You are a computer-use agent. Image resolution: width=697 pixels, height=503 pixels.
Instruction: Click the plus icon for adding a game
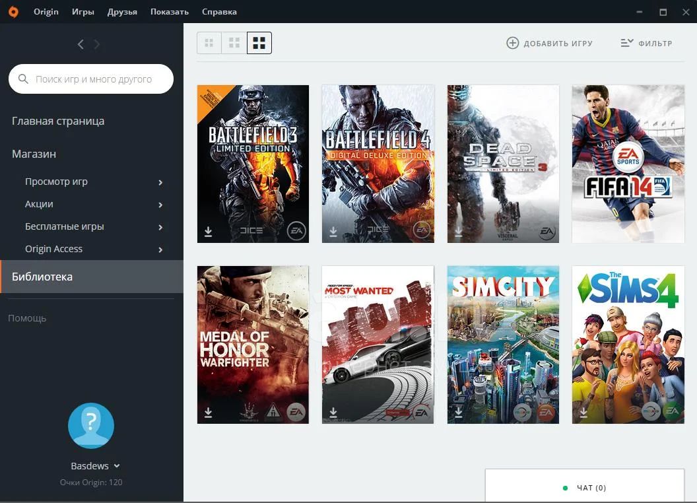point(513,43)
